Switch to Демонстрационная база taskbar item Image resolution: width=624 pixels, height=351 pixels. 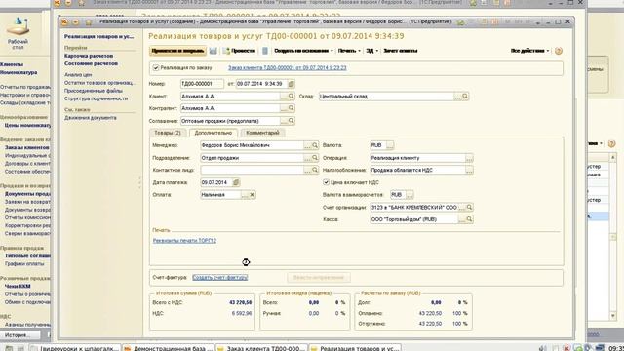(169, 348)
